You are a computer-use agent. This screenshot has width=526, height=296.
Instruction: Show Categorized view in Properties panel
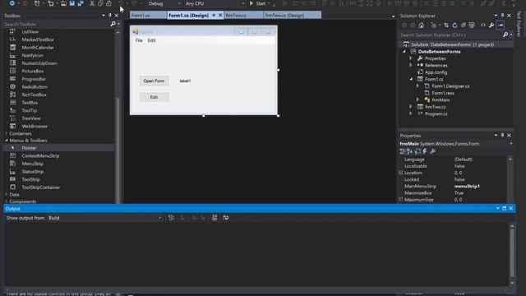click(403, 151)
